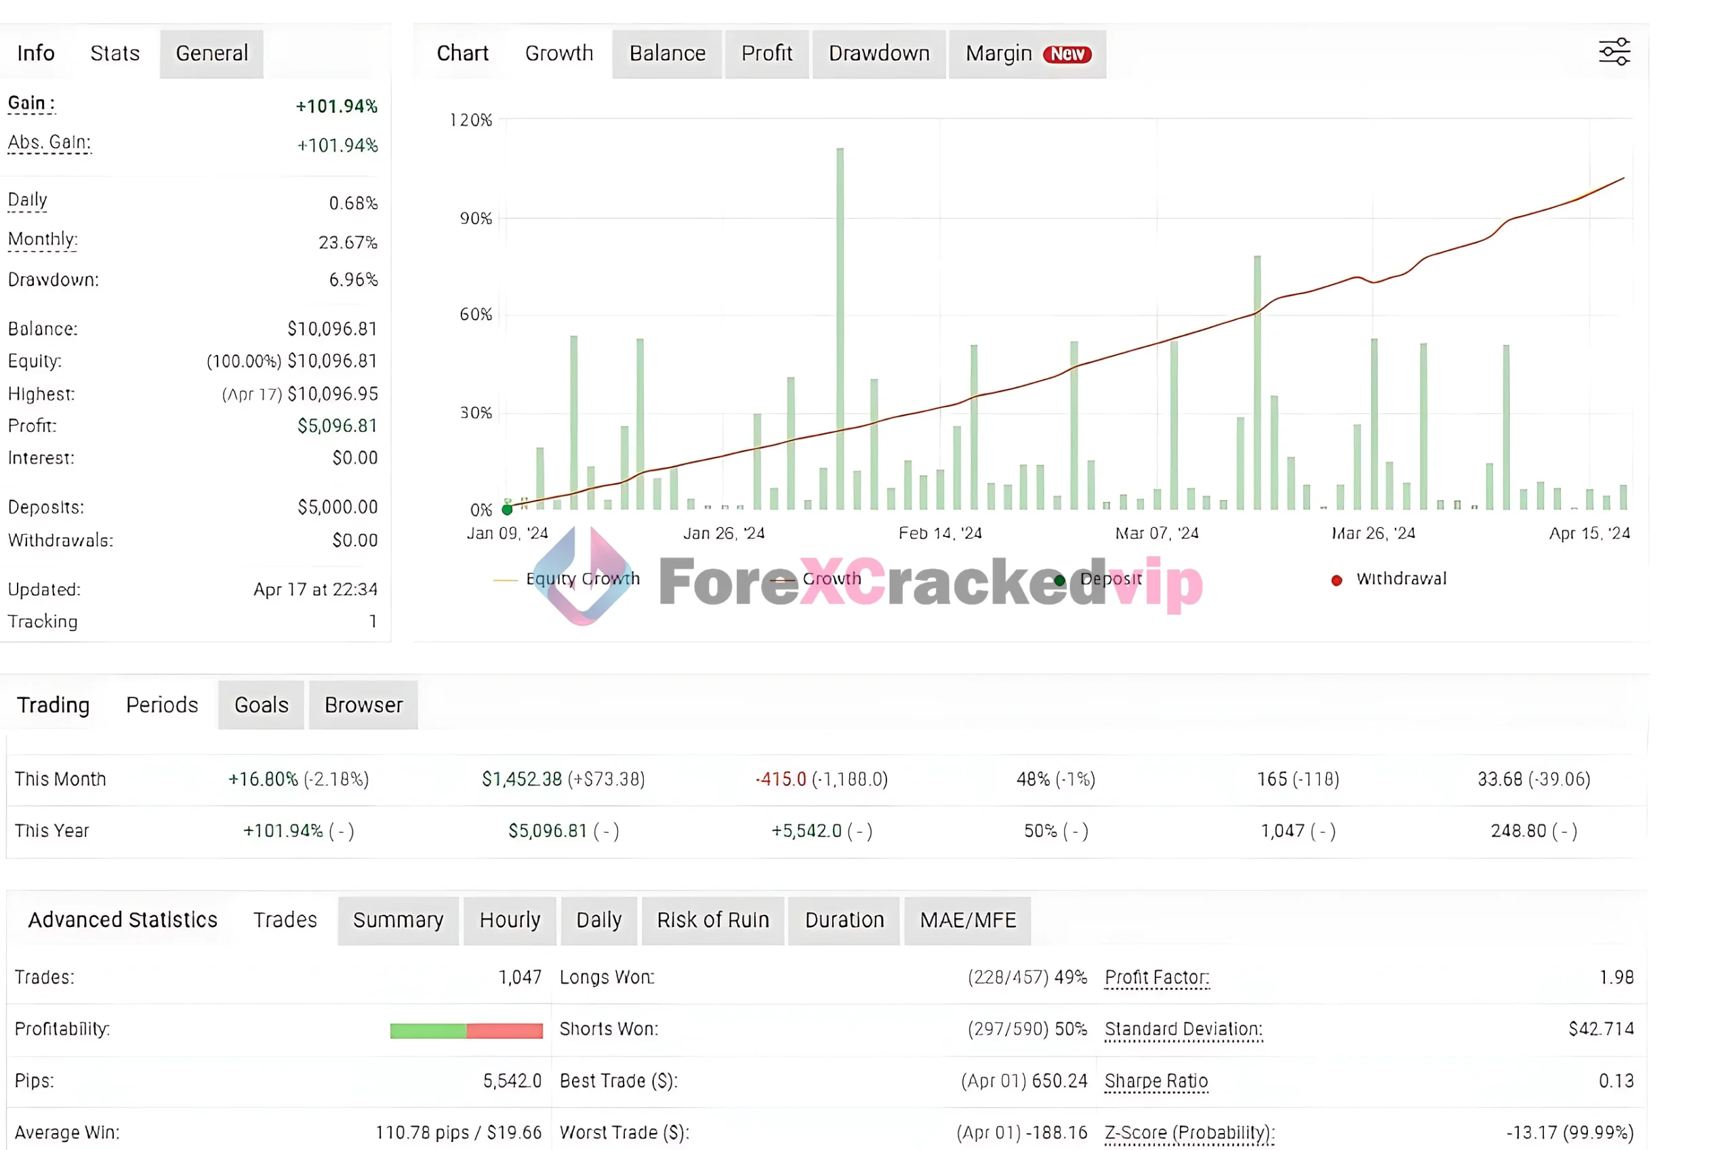Switch to the MAE/MFE tab
The height and width of the screenshot is (1150, 1735).
click(x=967, y=920)
